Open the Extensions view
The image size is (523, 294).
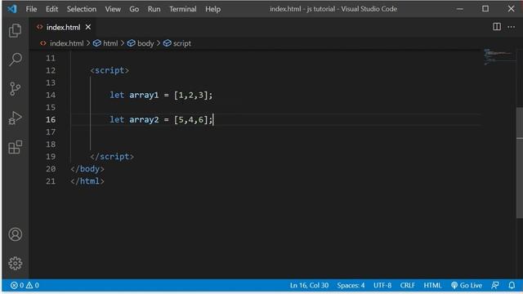15,147
